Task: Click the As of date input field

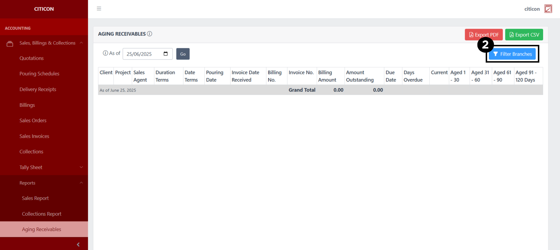Action: pyautogui.click(x=148, y=54)
